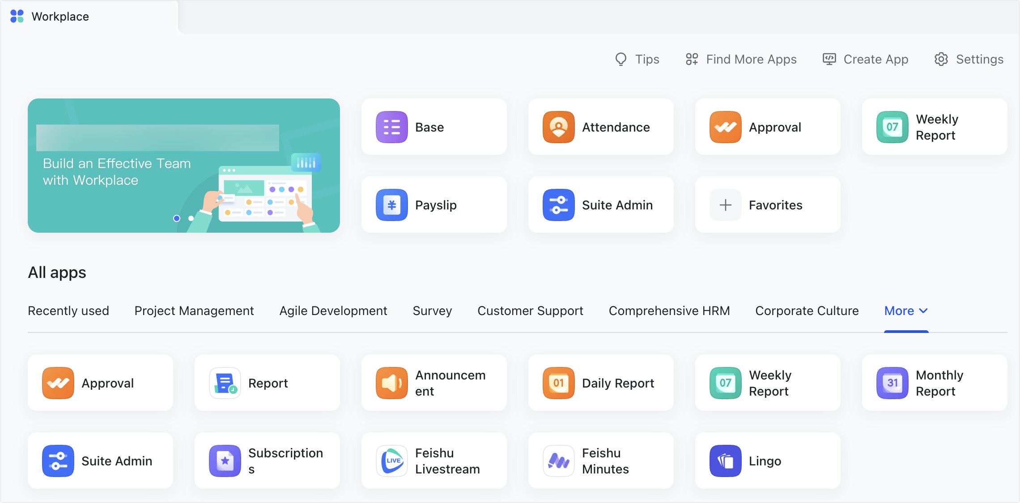Open the Corporate Culture tab
Screen dimensions: 1020x503
tap(807, 311)
